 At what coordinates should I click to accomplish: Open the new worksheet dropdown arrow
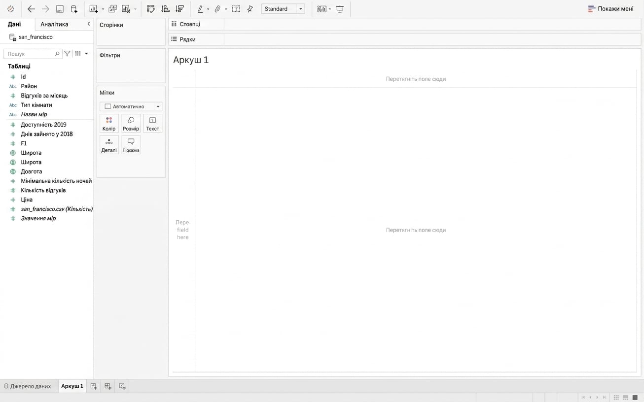103,9
